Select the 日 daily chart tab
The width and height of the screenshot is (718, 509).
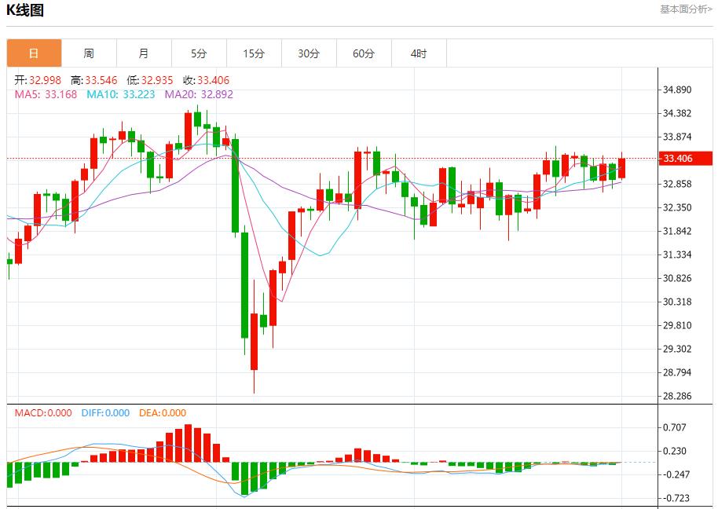(34, 53)
